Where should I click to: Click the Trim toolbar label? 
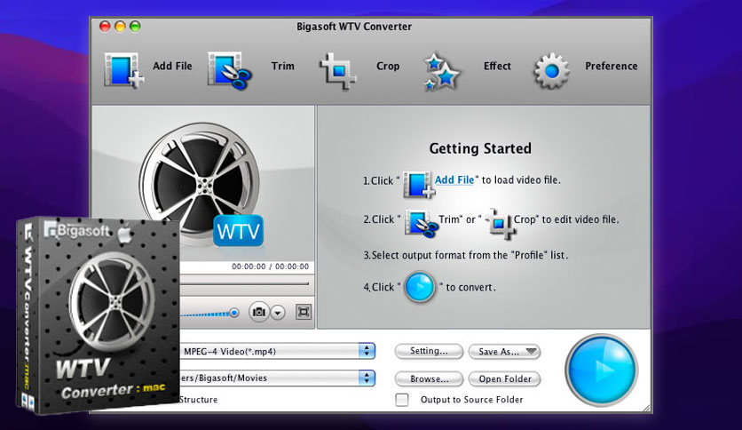pyautogui.click(x=282, y=67)
